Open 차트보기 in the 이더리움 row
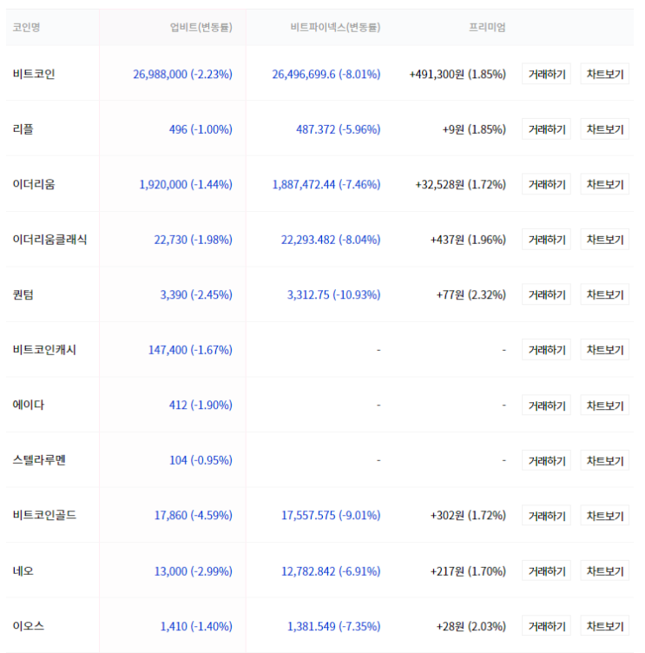 pyautogui.click(x=604, y=184)
